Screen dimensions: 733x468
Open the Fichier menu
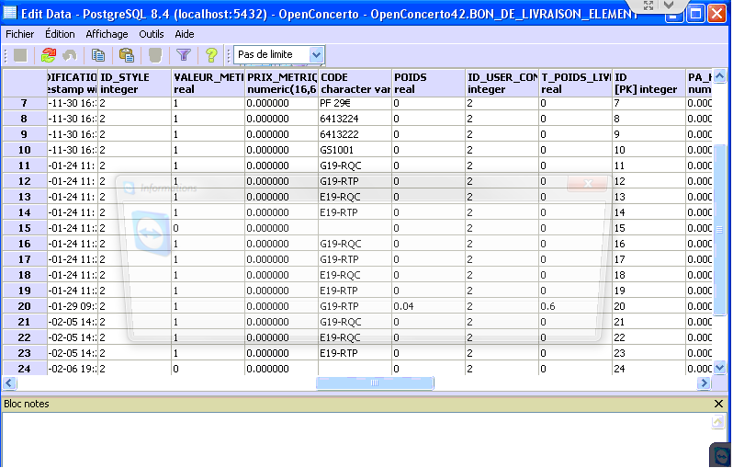click(x=19, y=34)
